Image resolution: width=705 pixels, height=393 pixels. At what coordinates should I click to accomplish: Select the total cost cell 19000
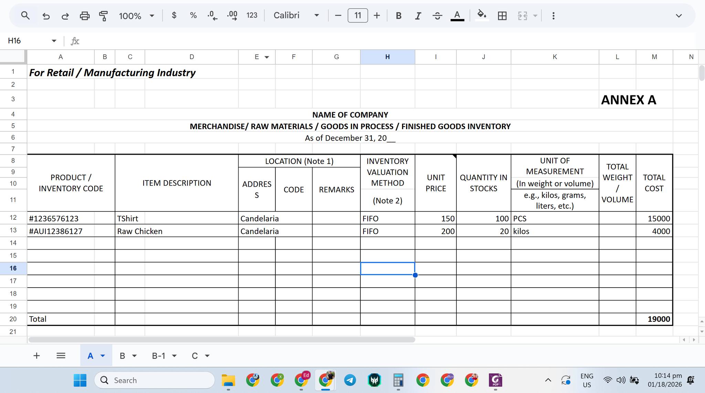click(654, 319)
